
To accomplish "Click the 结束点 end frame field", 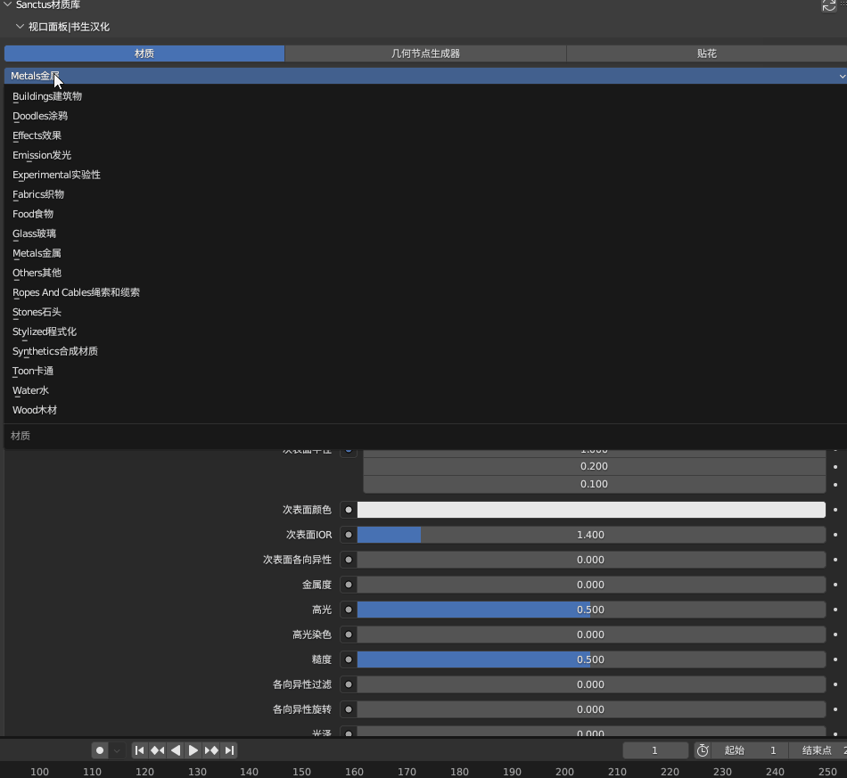I will (818, 749).
